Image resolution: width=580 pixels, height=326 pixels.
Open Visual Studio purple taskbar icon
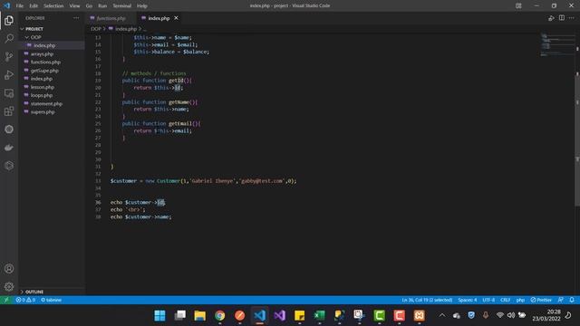pos(280,316)
